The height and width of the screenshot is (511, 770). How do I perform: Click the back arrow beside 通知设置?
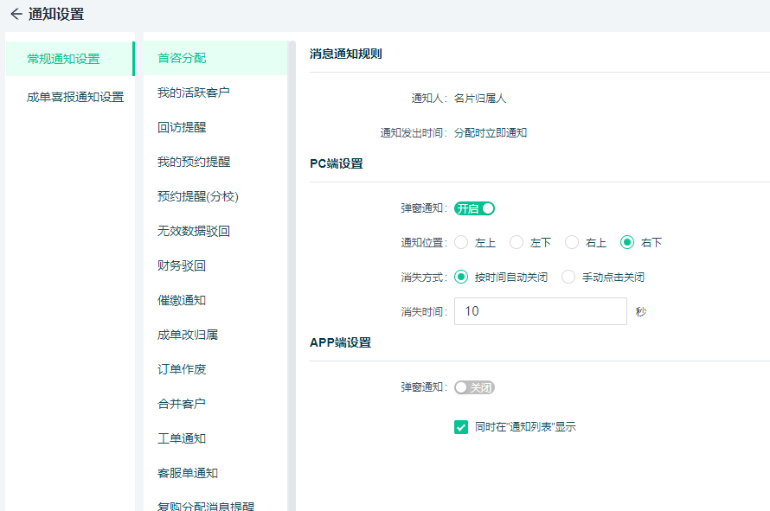16,14
